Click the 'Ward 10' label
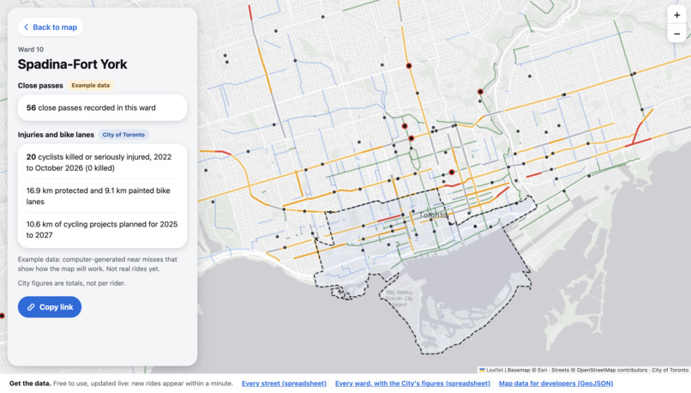Image resolution: width=691 pixels, height=393 pixels. (x=30, y=50)
